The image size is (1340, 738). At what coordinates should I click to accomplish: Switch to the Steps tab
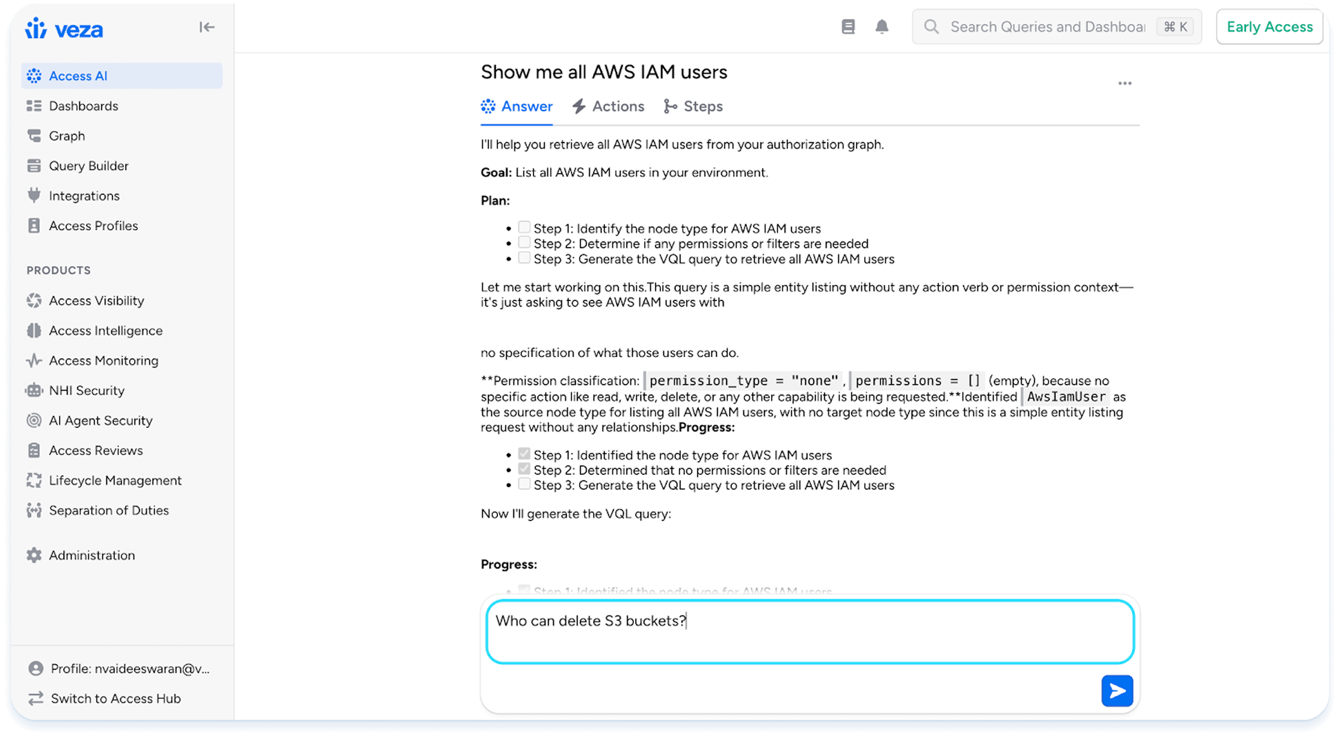[x=693, y=106]
